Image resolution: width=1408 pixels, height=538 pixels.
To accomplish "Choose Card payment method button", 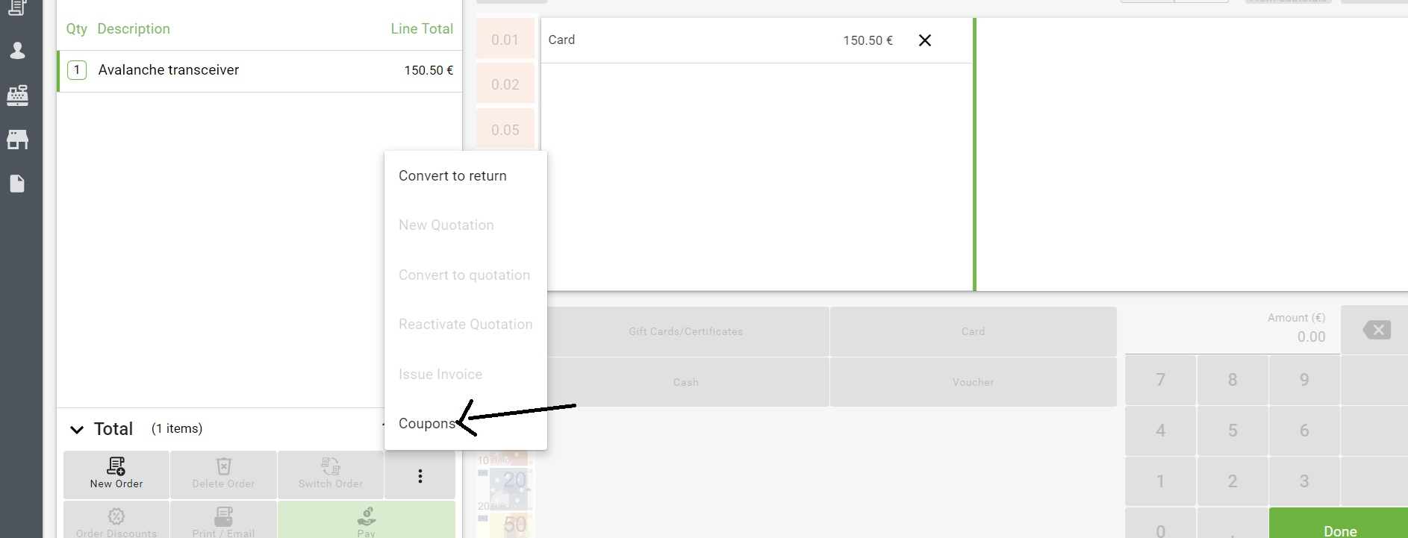I will click(973, 331).
